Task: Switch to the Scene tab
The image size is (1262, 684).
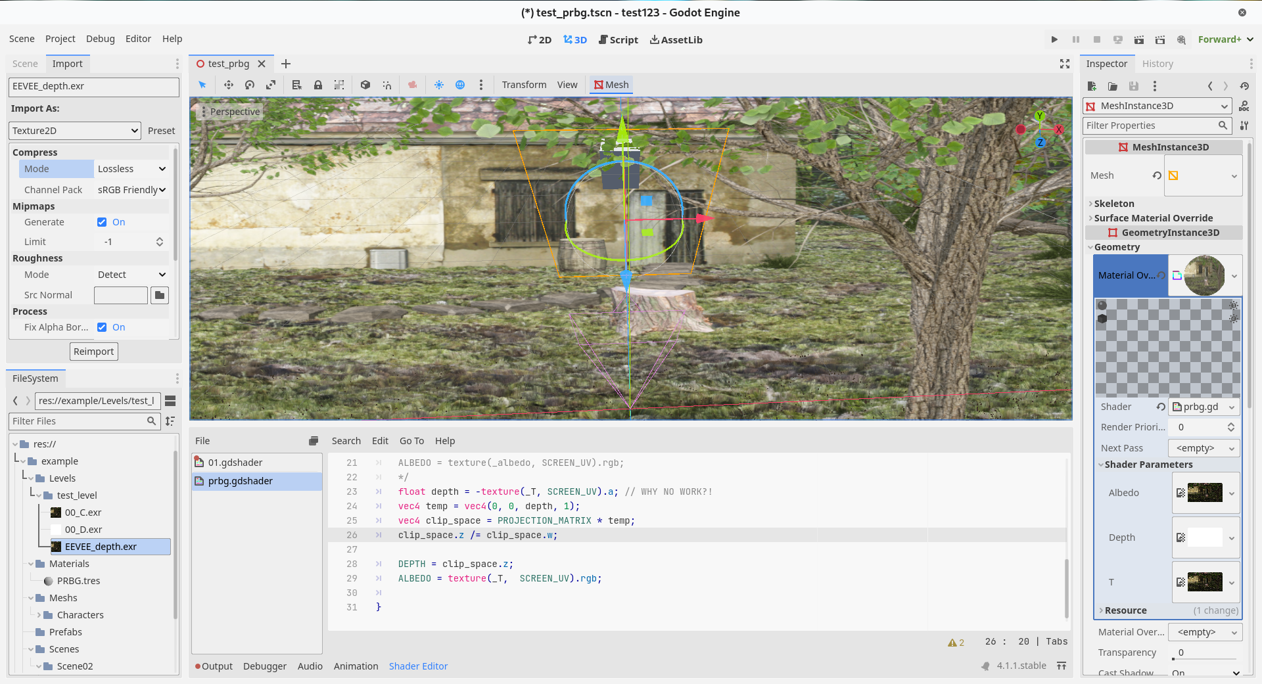Action: point(24,63)
